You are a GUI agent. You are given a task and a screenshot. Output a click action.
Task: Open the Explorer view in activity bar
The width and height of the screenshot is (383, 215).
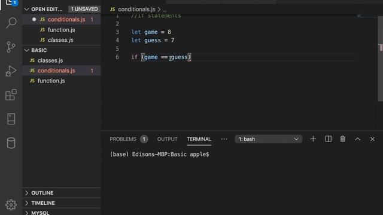tap(11, 2)
